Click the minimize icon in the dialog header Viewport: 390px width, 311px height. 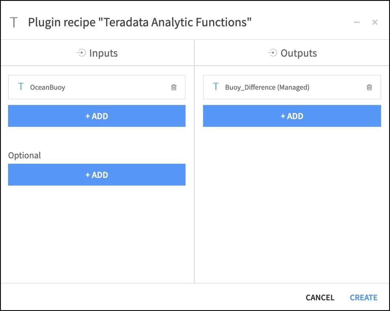point(356,22)
